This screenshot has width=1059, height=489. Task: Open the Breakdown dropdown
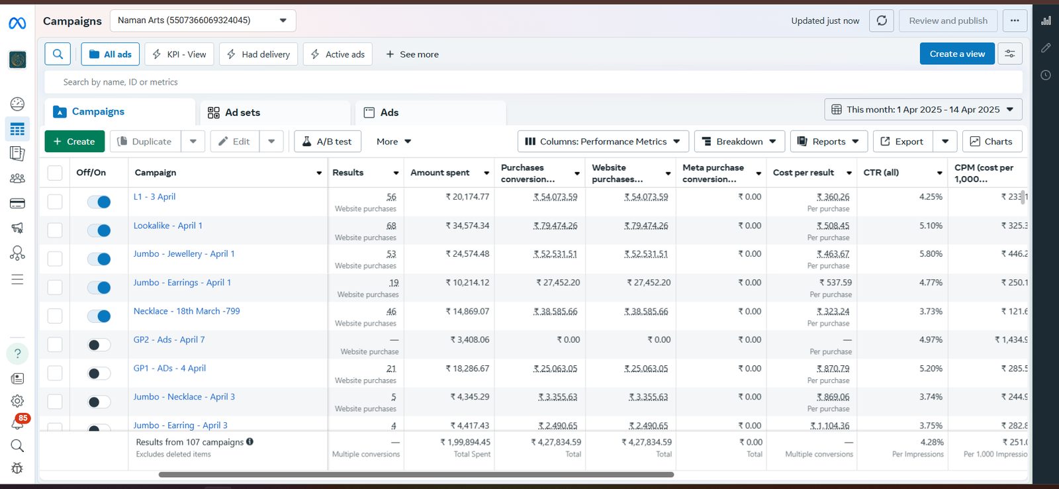point(739,142)
